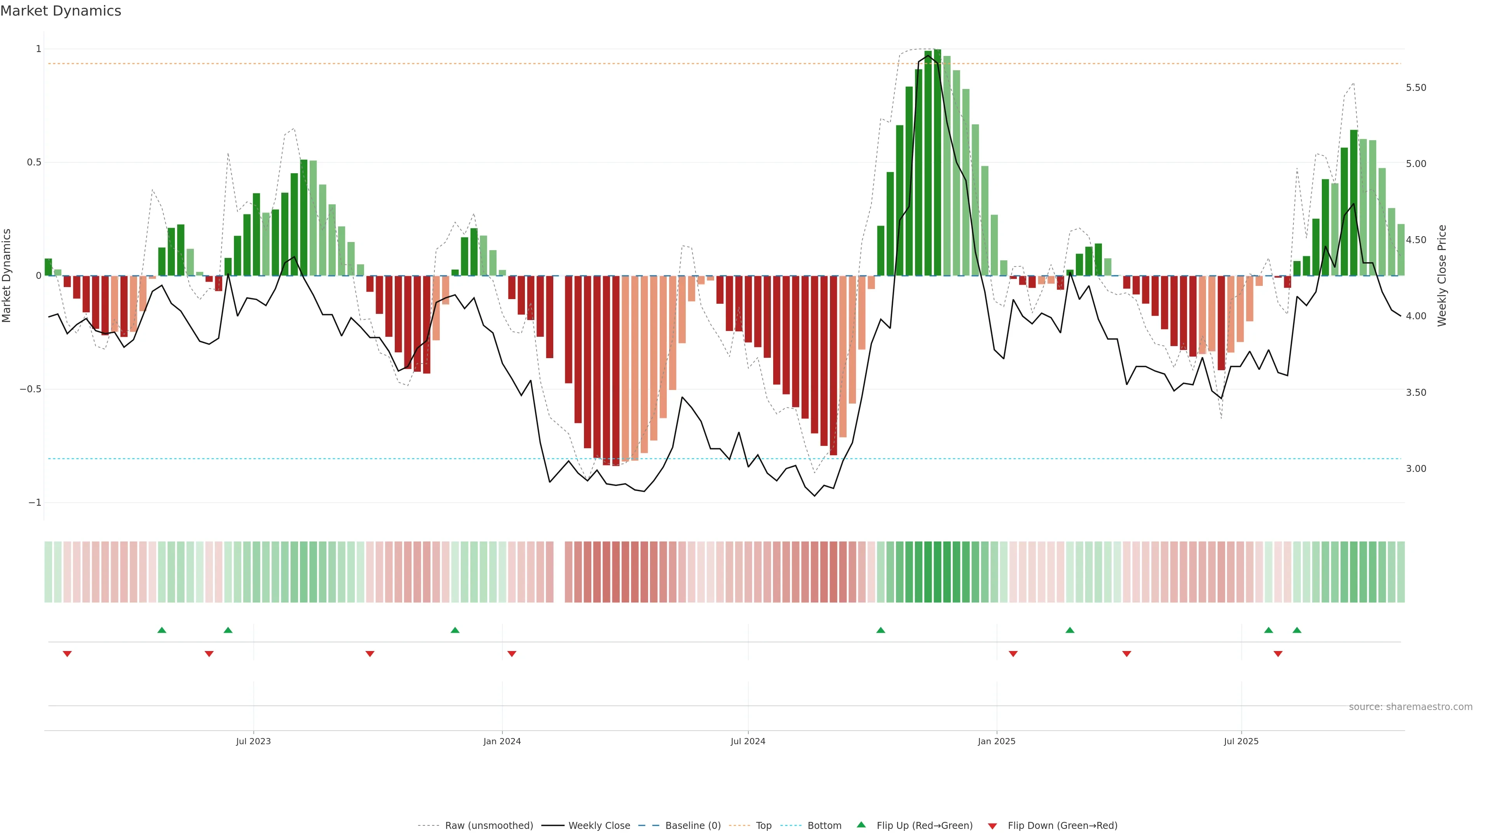Click the leftmost green Flip Up triangle marker

coord(162,630)
